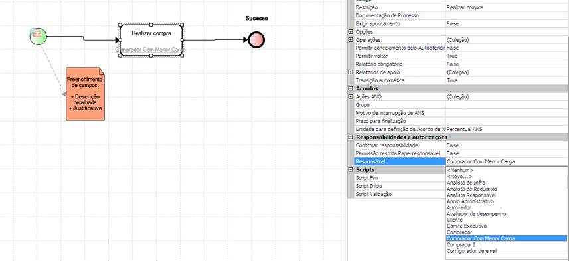Click the arrow entering Realizar compra
569x261 pixels.
pos(84,38)
